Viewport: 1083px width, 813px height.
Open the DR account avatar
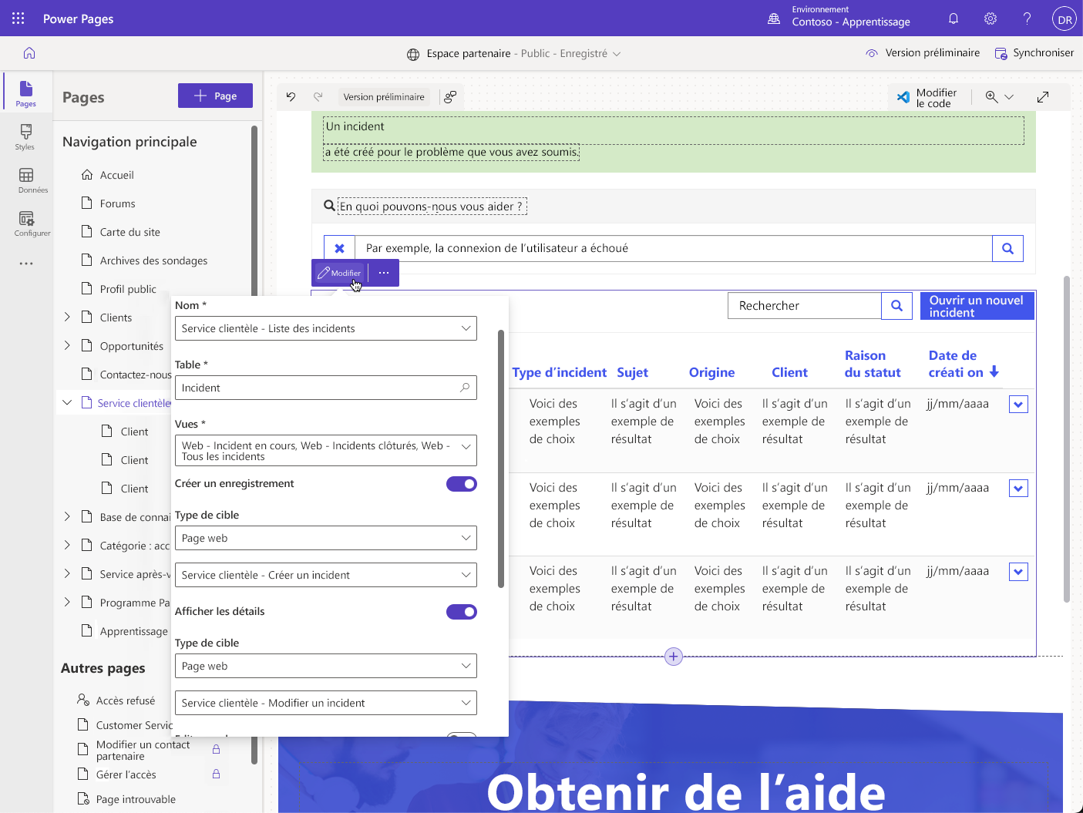(1065, 20)
